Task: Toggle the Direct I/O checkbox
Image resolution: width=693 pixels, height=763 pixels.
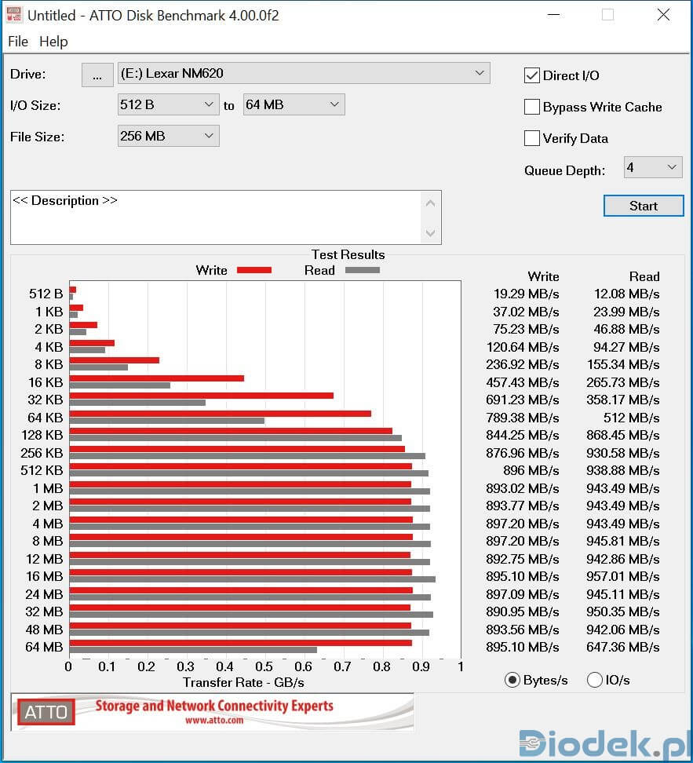Action: [532, 75]
